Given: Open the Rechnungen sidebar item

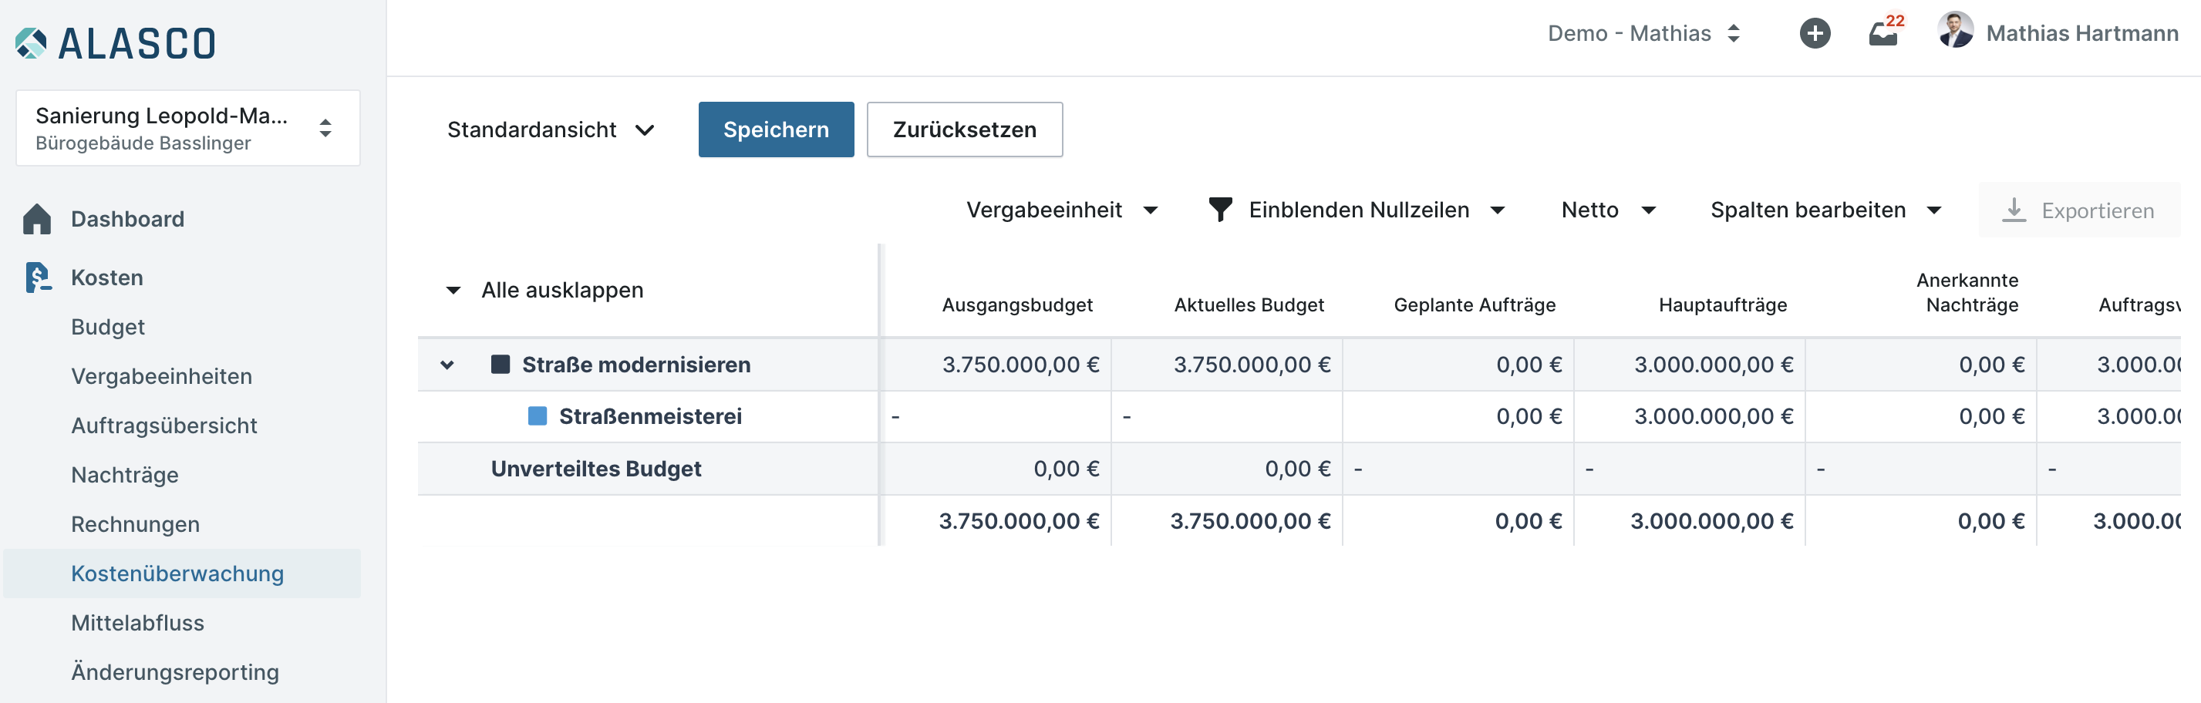Looking at the screenshot, I should coord(135,524).
